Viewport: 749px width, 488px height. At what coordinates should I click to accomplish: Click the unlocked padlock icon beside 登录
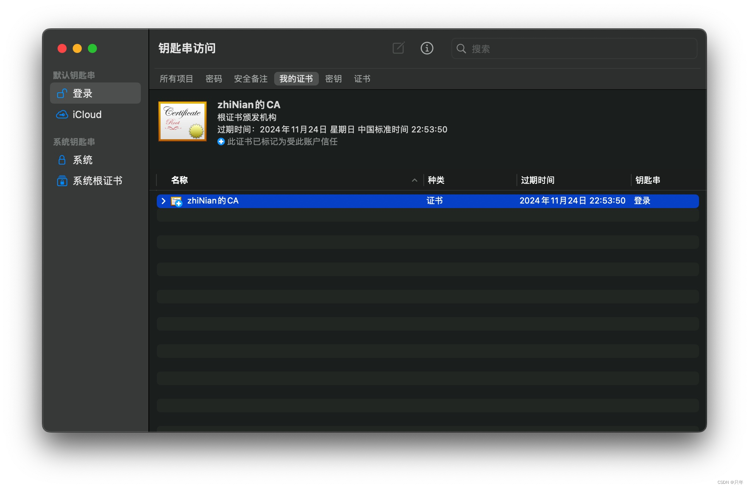[x=62, y=93]
